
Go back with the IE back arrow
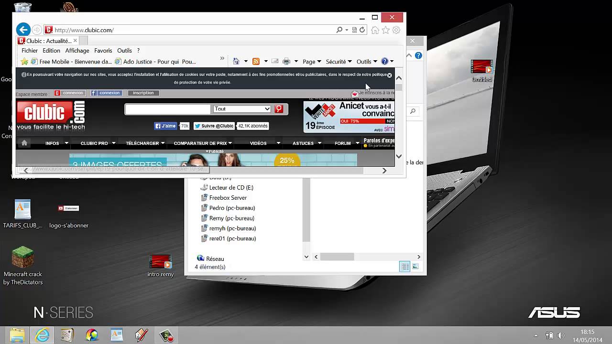coord(23,30)
